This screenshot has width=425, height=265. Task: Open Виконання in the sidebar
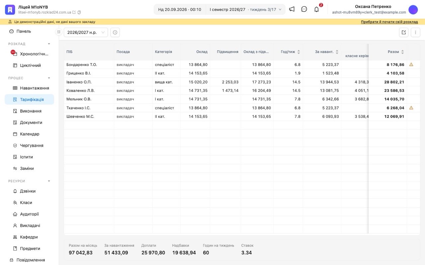pos(29,111)
